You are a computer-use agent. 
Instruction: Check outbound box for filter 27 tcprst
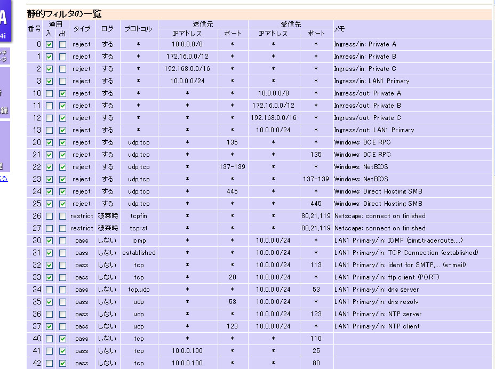(62, 228)
